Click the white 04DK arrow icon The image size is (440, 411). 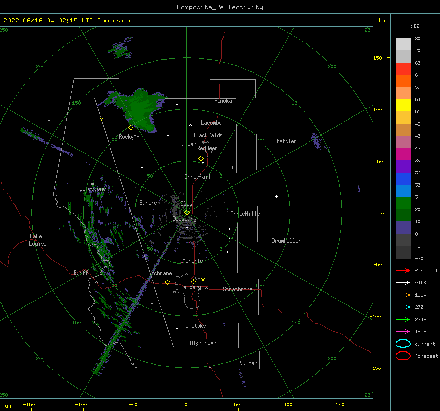tap(403, 282)
